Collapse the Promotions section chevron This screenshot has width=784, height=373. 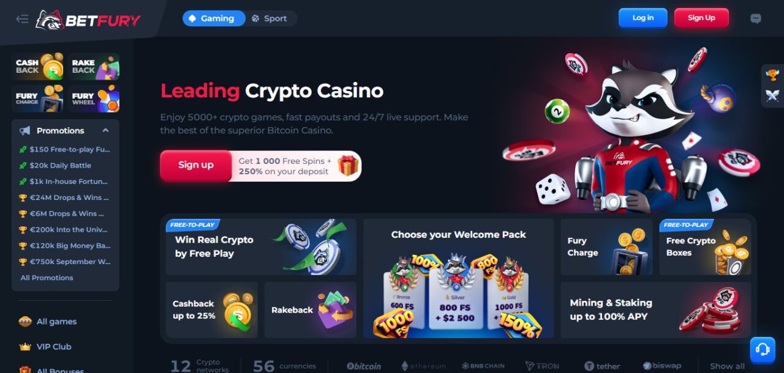point(105,130)
